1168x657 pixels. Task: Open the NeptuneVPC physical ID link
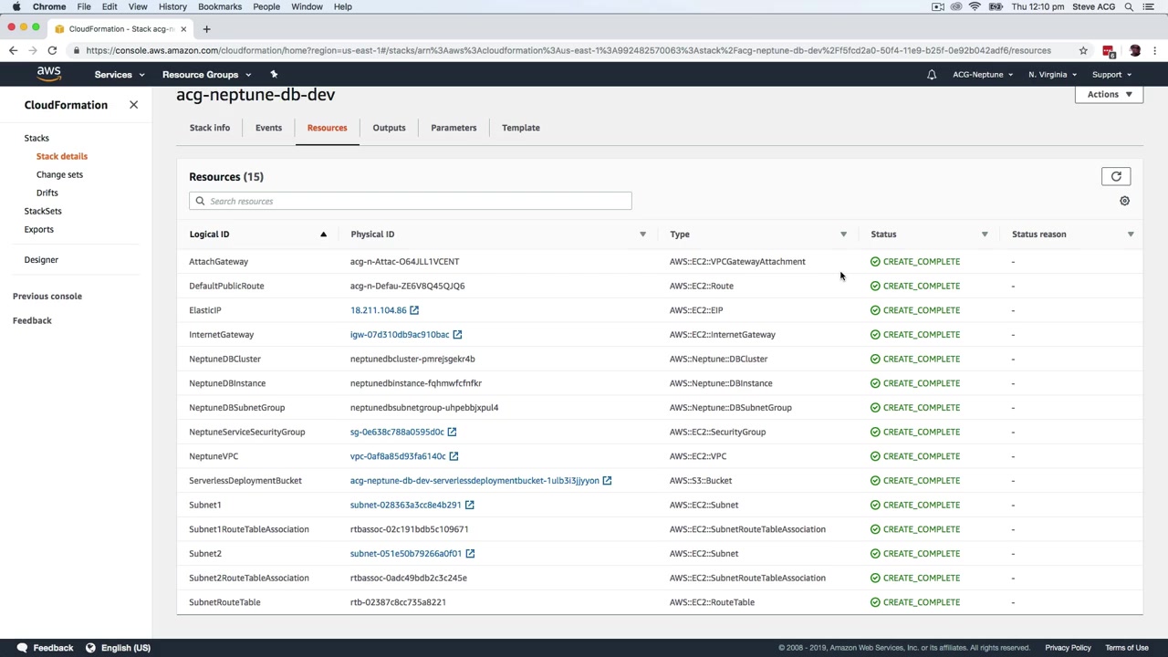[x=398, y=456]
